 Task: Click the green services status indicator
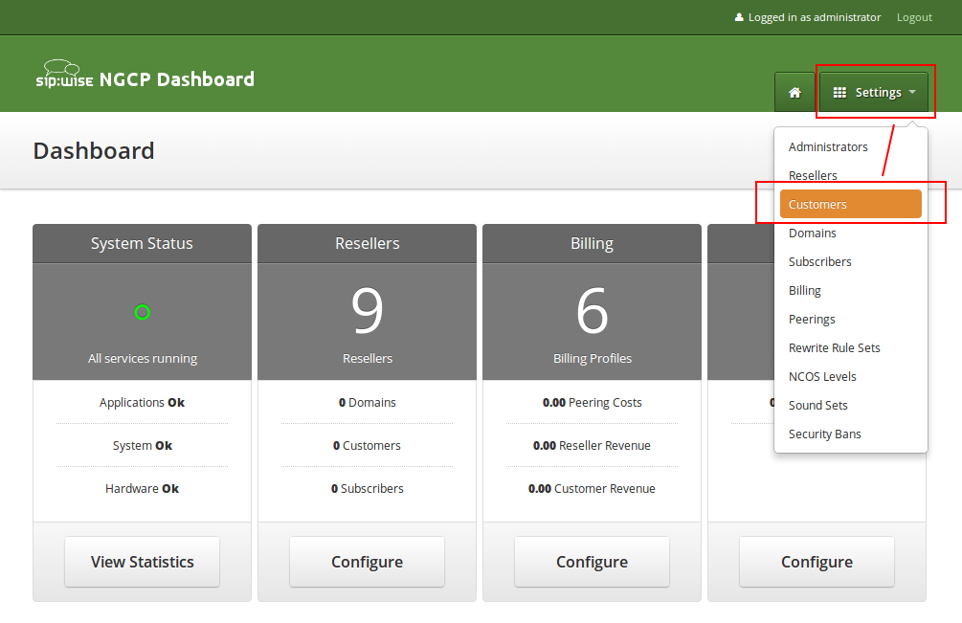tap(142, 312)
